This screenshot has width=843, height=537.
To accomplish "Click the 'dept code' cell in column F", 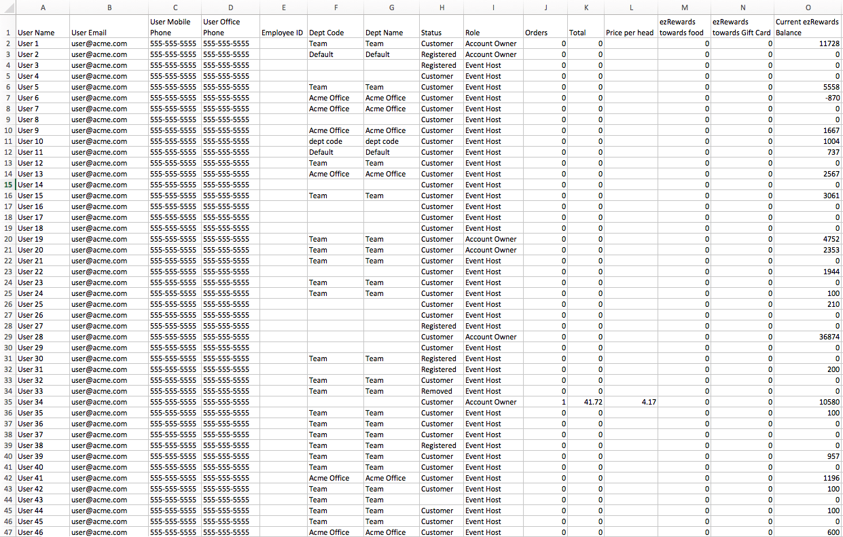I will [336, 141].
